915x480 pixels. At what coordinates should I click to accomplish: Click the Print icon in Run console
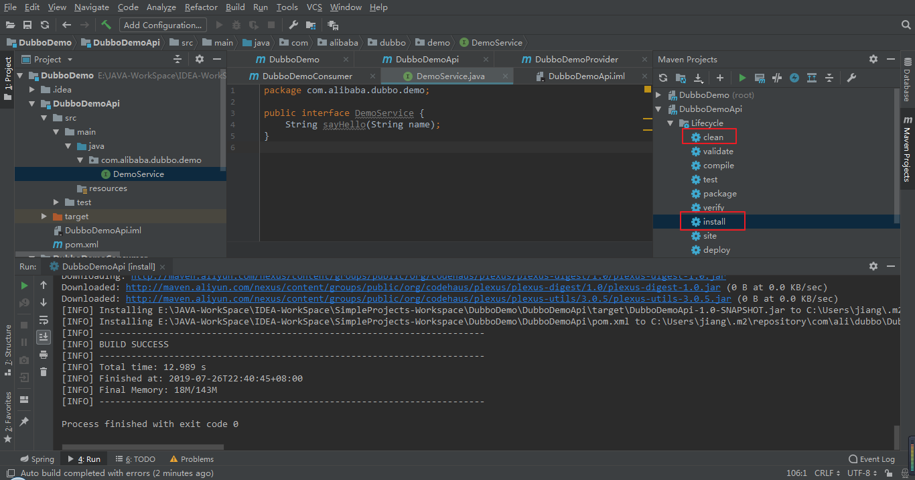[x=44, y=354]
